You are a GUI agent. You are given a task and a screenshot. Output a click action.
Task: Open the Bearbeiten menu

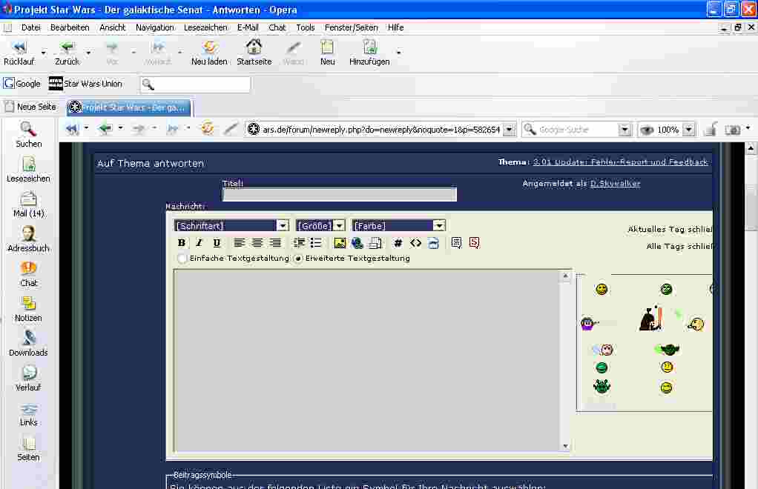(70, 27)
